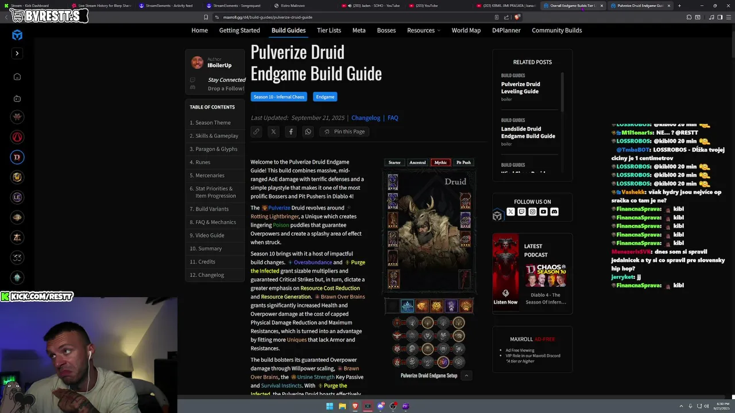Select the Mythic build variant tab
735x413 pixels.
440,162
